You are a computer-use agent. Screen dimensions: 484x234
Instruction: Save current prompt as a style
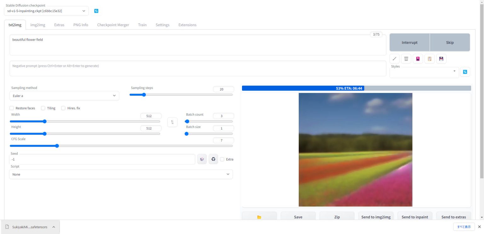(x=441, y=59)
